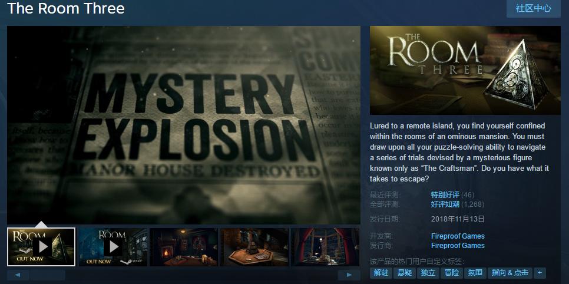This screenshot has width=569, height=284.
Task: Open developer Fireproof Games link
Action: (x=458, y=236)
